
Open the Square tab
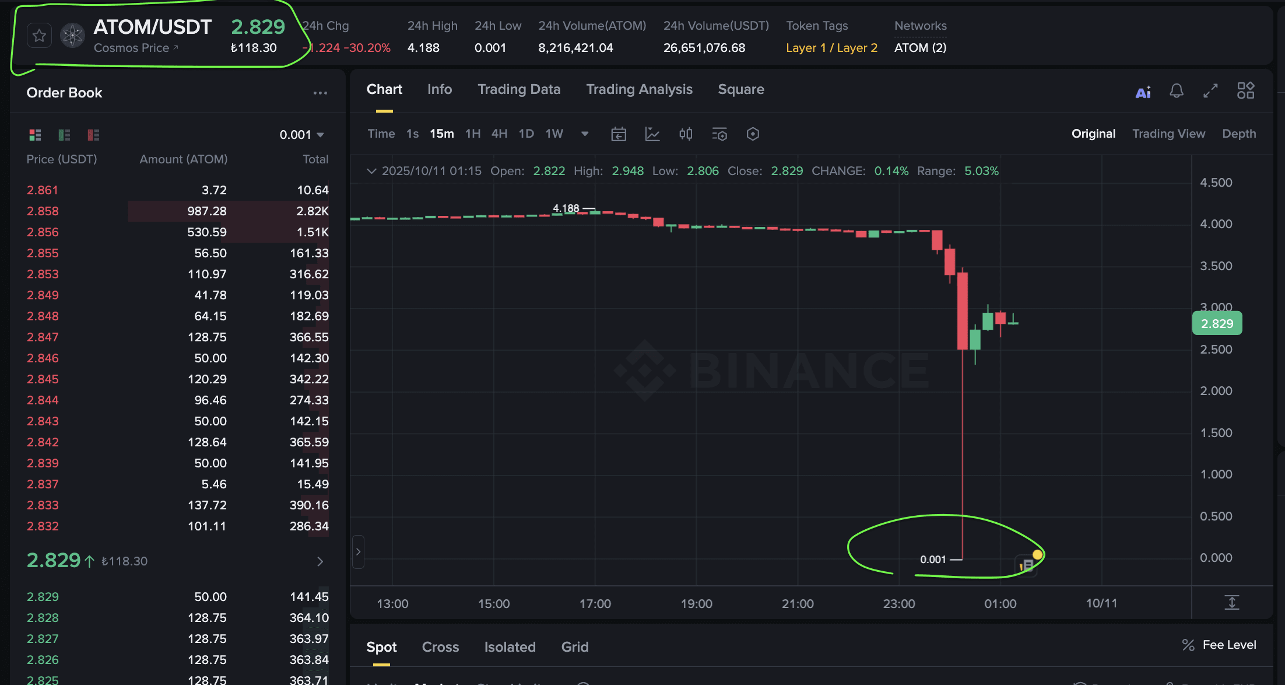[741, 89]
